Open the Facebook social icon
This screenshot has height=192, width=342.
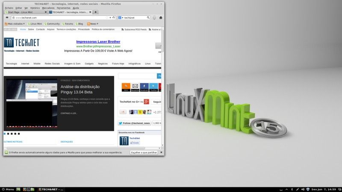pyautogui.click(x=144, y=87)
